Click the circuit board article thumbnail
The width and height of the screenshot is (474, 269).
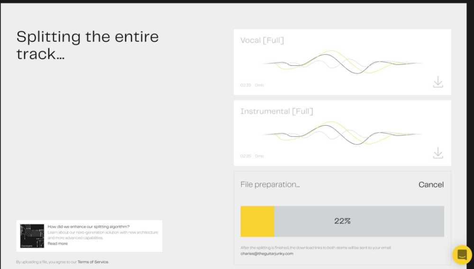click(32, 236)
